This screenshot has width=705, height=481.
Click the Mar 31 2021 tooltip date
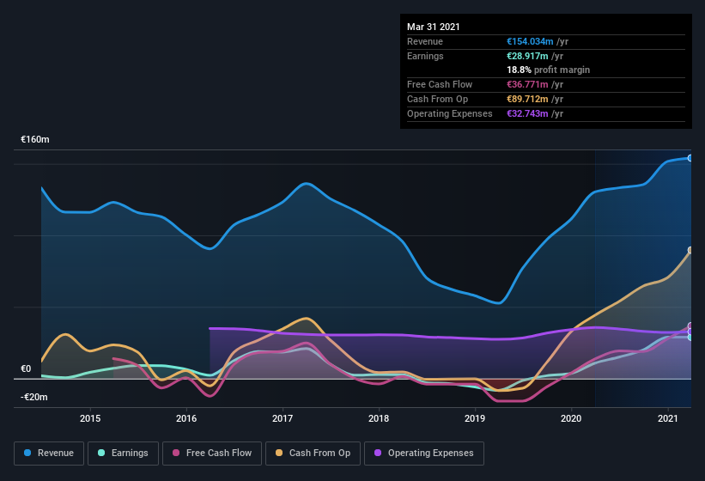coord(434,27)
